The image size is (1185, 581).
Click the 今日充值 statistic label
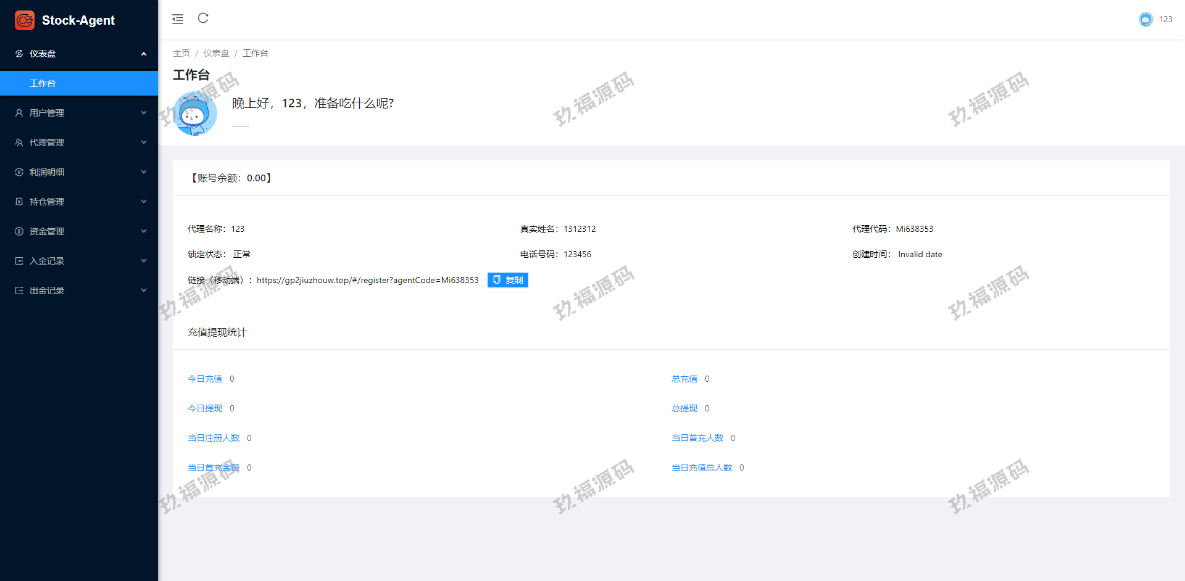(205, 379)
